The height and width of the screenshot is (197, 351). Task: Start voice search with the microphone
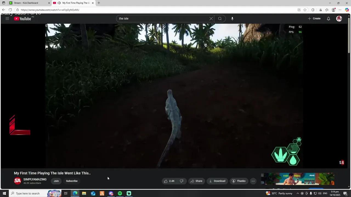coord(232,19)
